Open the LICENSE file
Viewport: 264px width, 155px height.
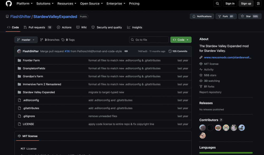pyautogui.click(x=28, y=124)
